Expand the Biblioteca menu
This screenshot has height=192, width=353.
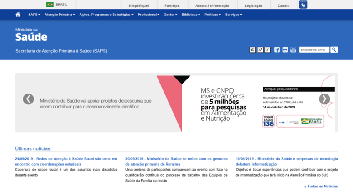(x=191, y=15)
